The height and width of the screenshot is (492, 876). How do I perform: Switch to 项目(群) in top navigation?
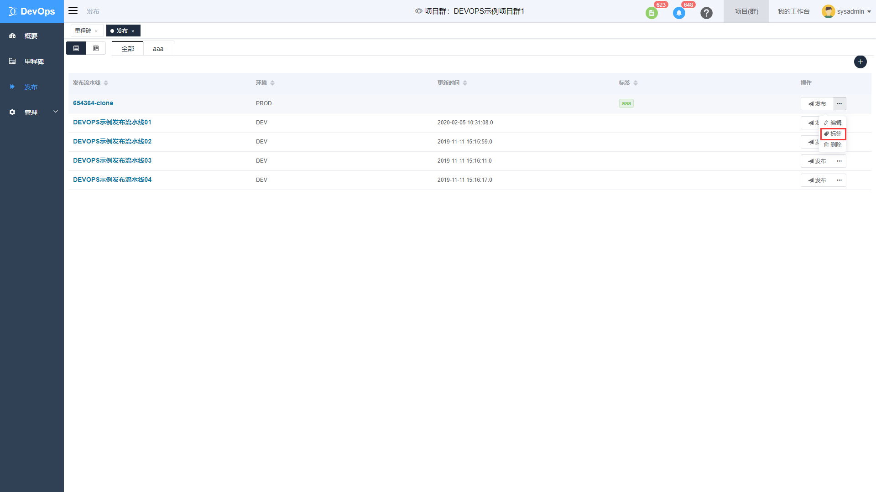(746, 11)
